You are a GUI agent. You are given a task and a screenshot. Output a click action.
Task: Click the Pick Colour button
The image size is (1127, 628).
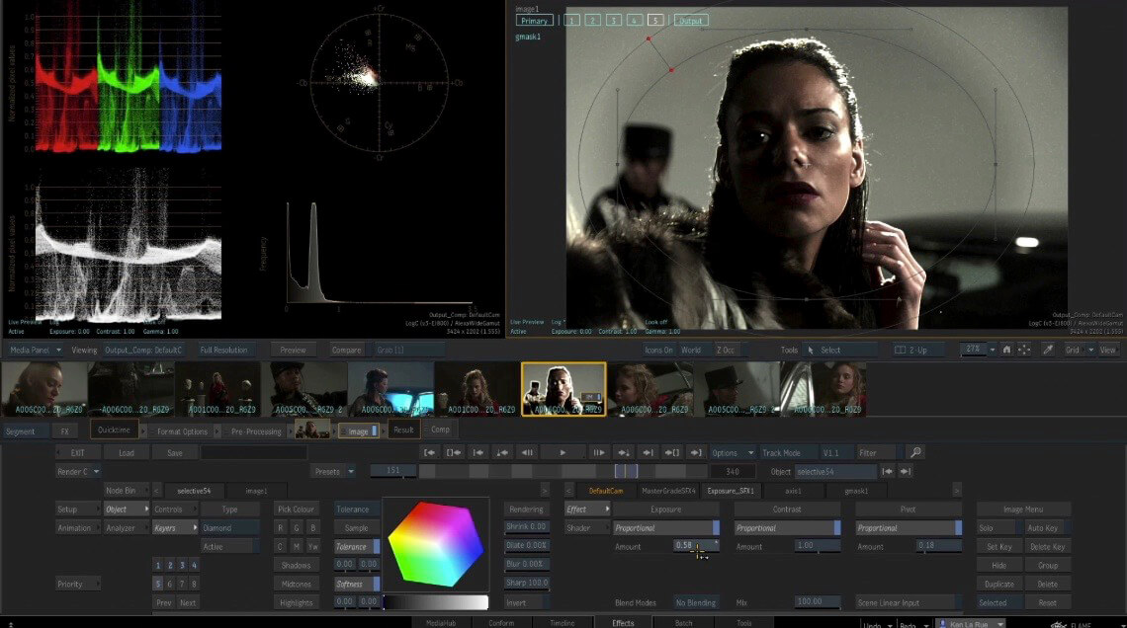point(296,510)
